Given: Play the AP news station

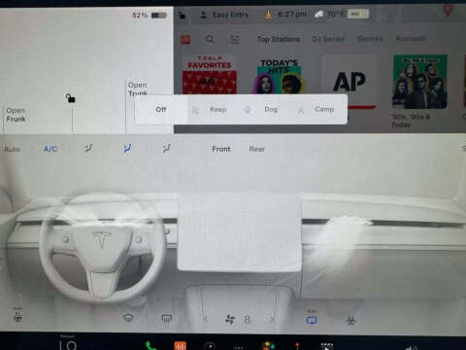Looking at the screenshot, I should tap(349, 81).
